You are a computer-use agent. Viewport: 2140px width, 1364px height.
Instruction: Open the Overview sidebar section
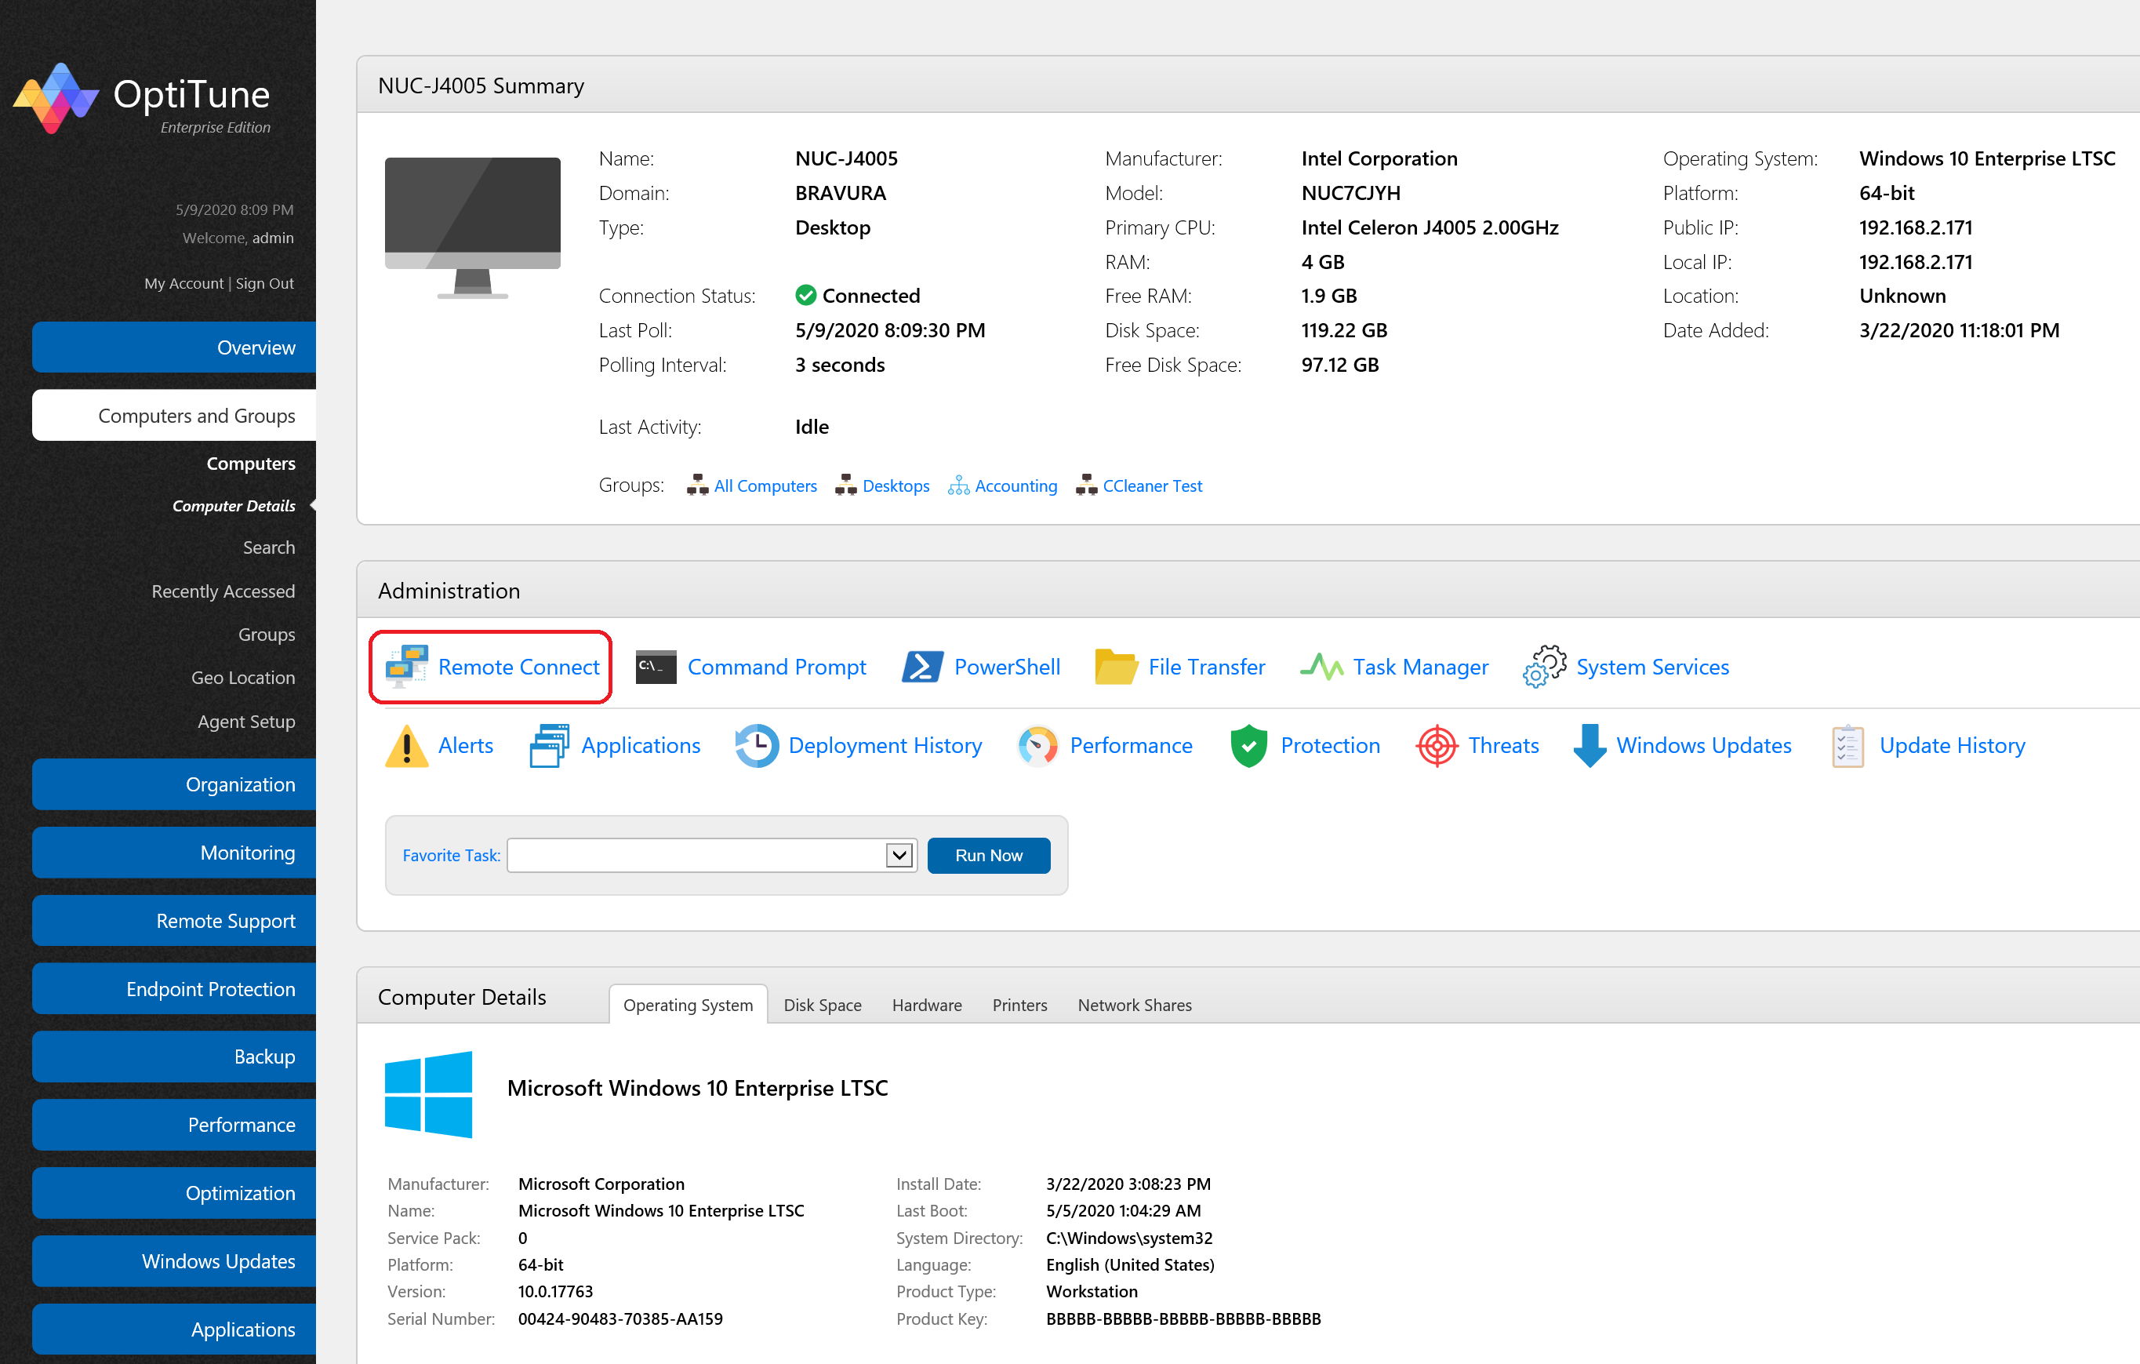click(174, 347)
